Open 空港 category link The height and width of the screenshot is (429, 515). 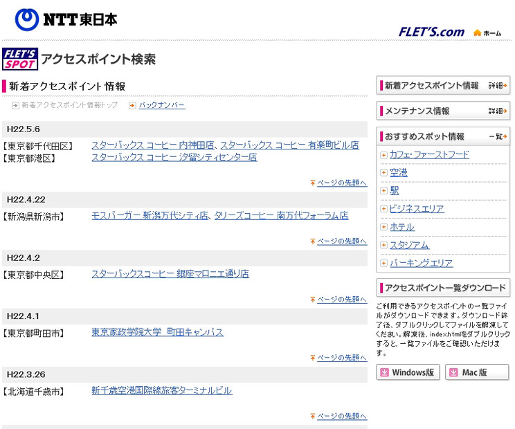399,173
